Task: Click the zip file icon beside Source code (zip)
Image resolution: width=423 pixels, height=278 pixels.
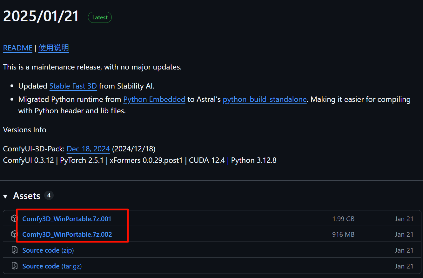Action: tap(14, 250)
